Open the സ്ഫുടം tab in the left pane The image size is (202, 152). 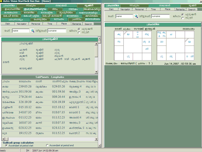tap(31, 6)
